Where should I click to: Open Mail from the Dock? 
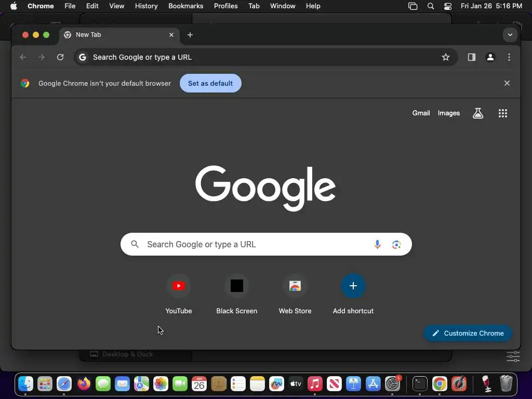point(122,384)
